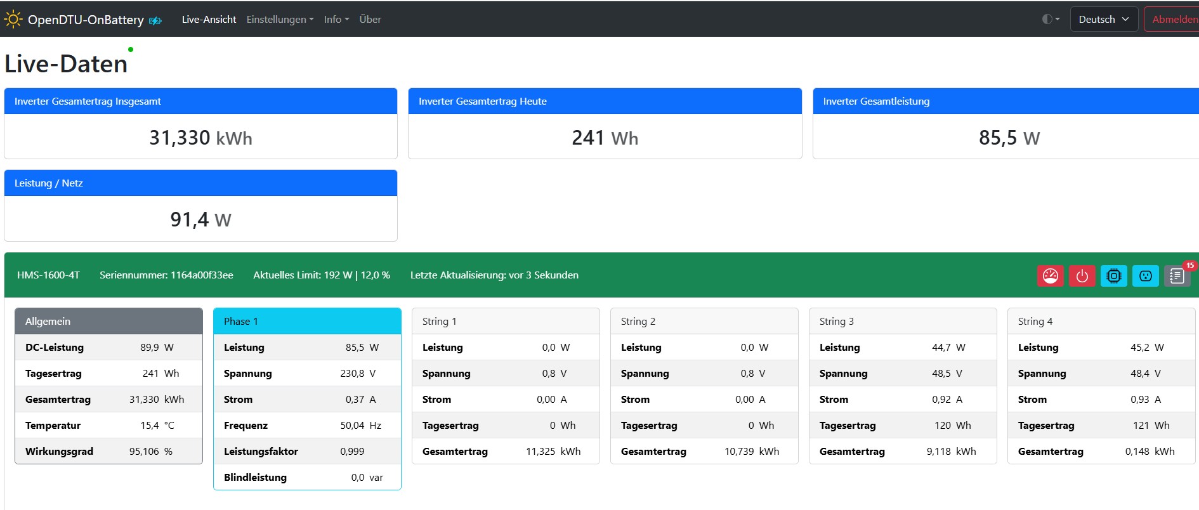This screenshot has height=510, width=1199.
Task: Click the Allgemein panel header
Action: (x=108, y=322)
